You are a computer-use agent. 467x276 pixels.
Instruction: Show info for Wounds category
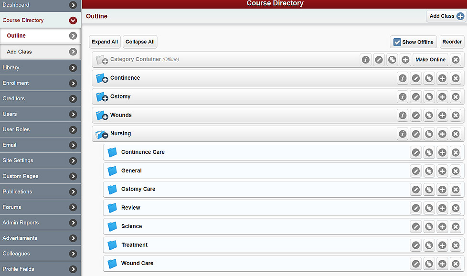pyautogui.click(x=403, y=115)
